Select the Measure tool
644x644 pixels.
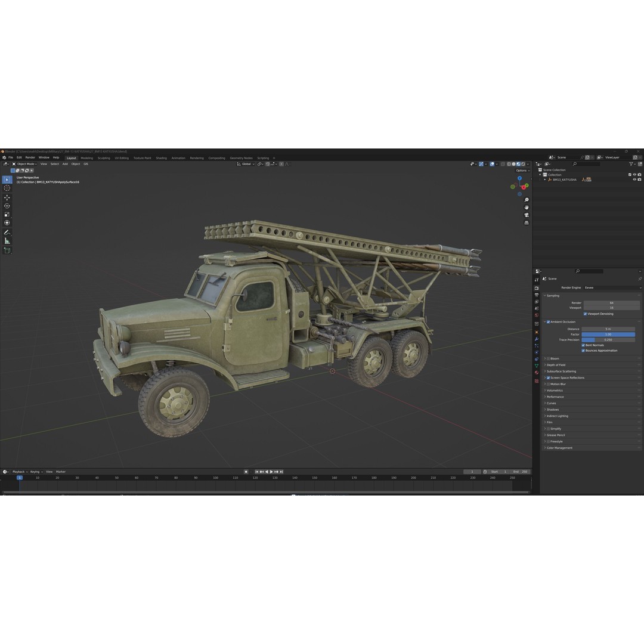click(7, 240)
